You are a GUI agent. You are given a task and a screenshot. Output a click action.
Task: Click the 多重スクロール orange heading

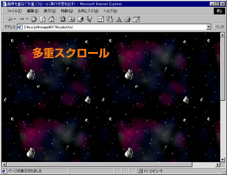click(71, 53)
